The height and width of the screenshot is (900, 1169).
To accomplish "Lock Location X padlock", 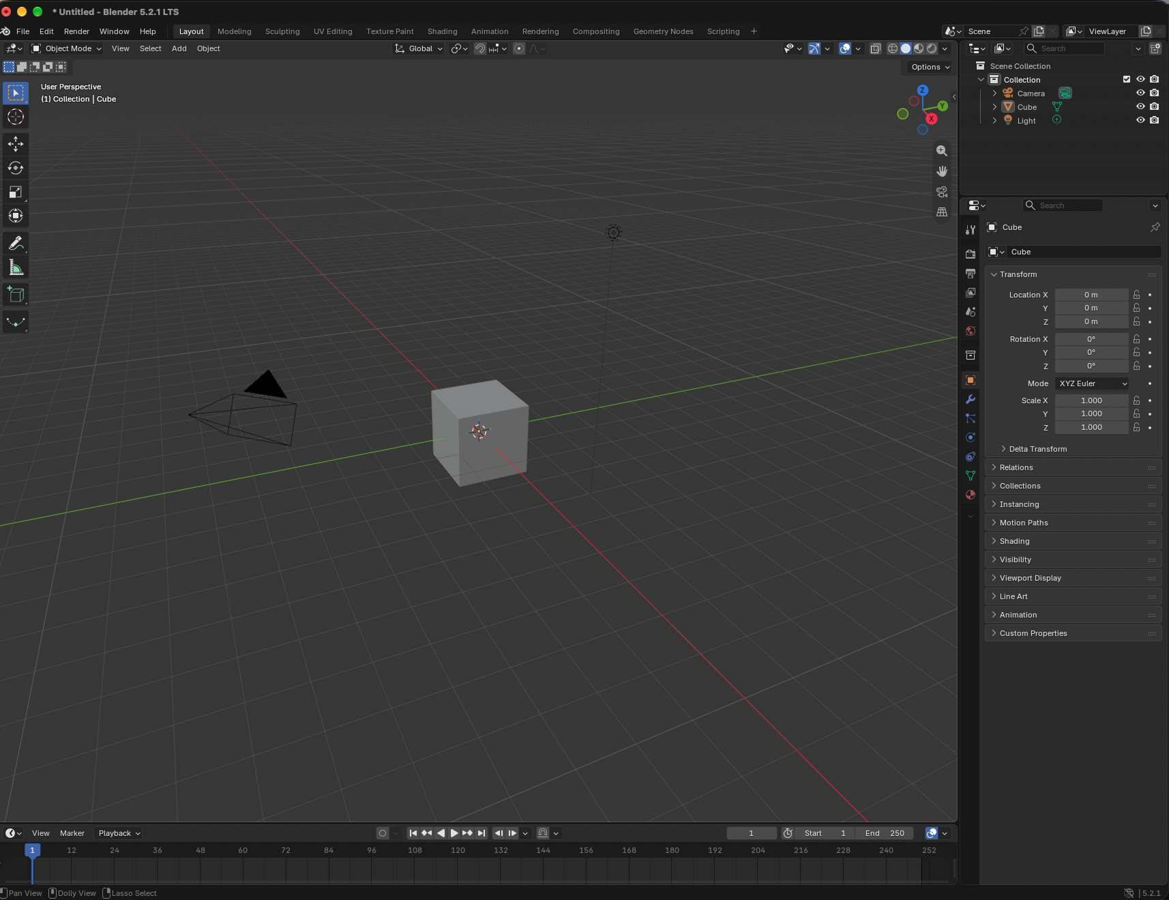I will (x=1136, y=295).
